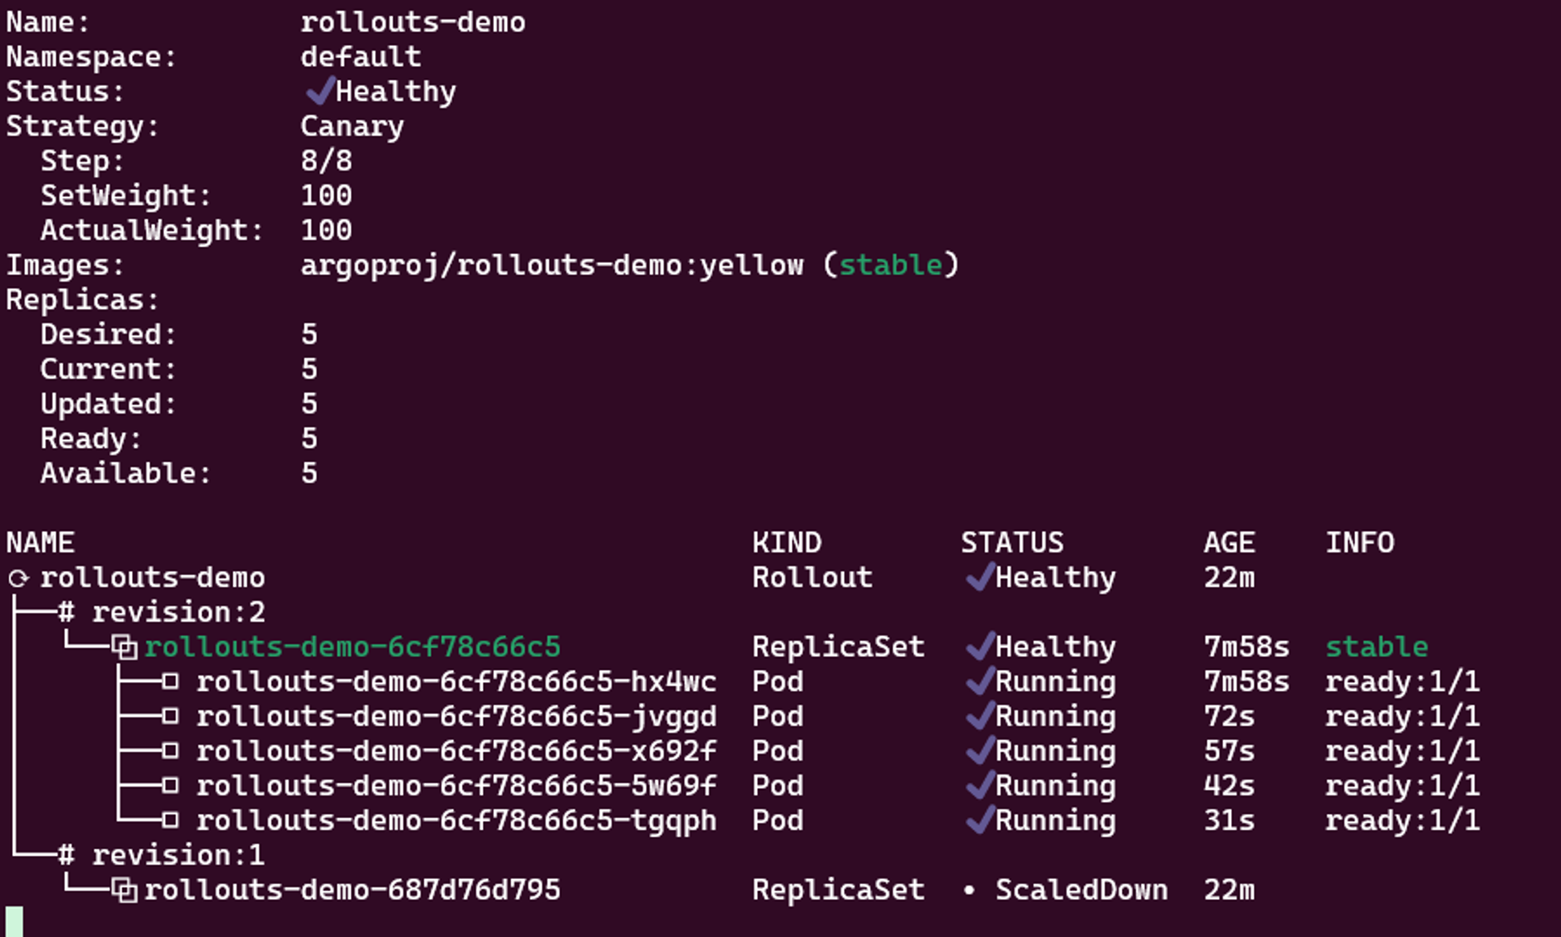Click the stable tag in INFO column
Image resolution: width=1561 pixels, height=937 pixels.
[1377, 647]
